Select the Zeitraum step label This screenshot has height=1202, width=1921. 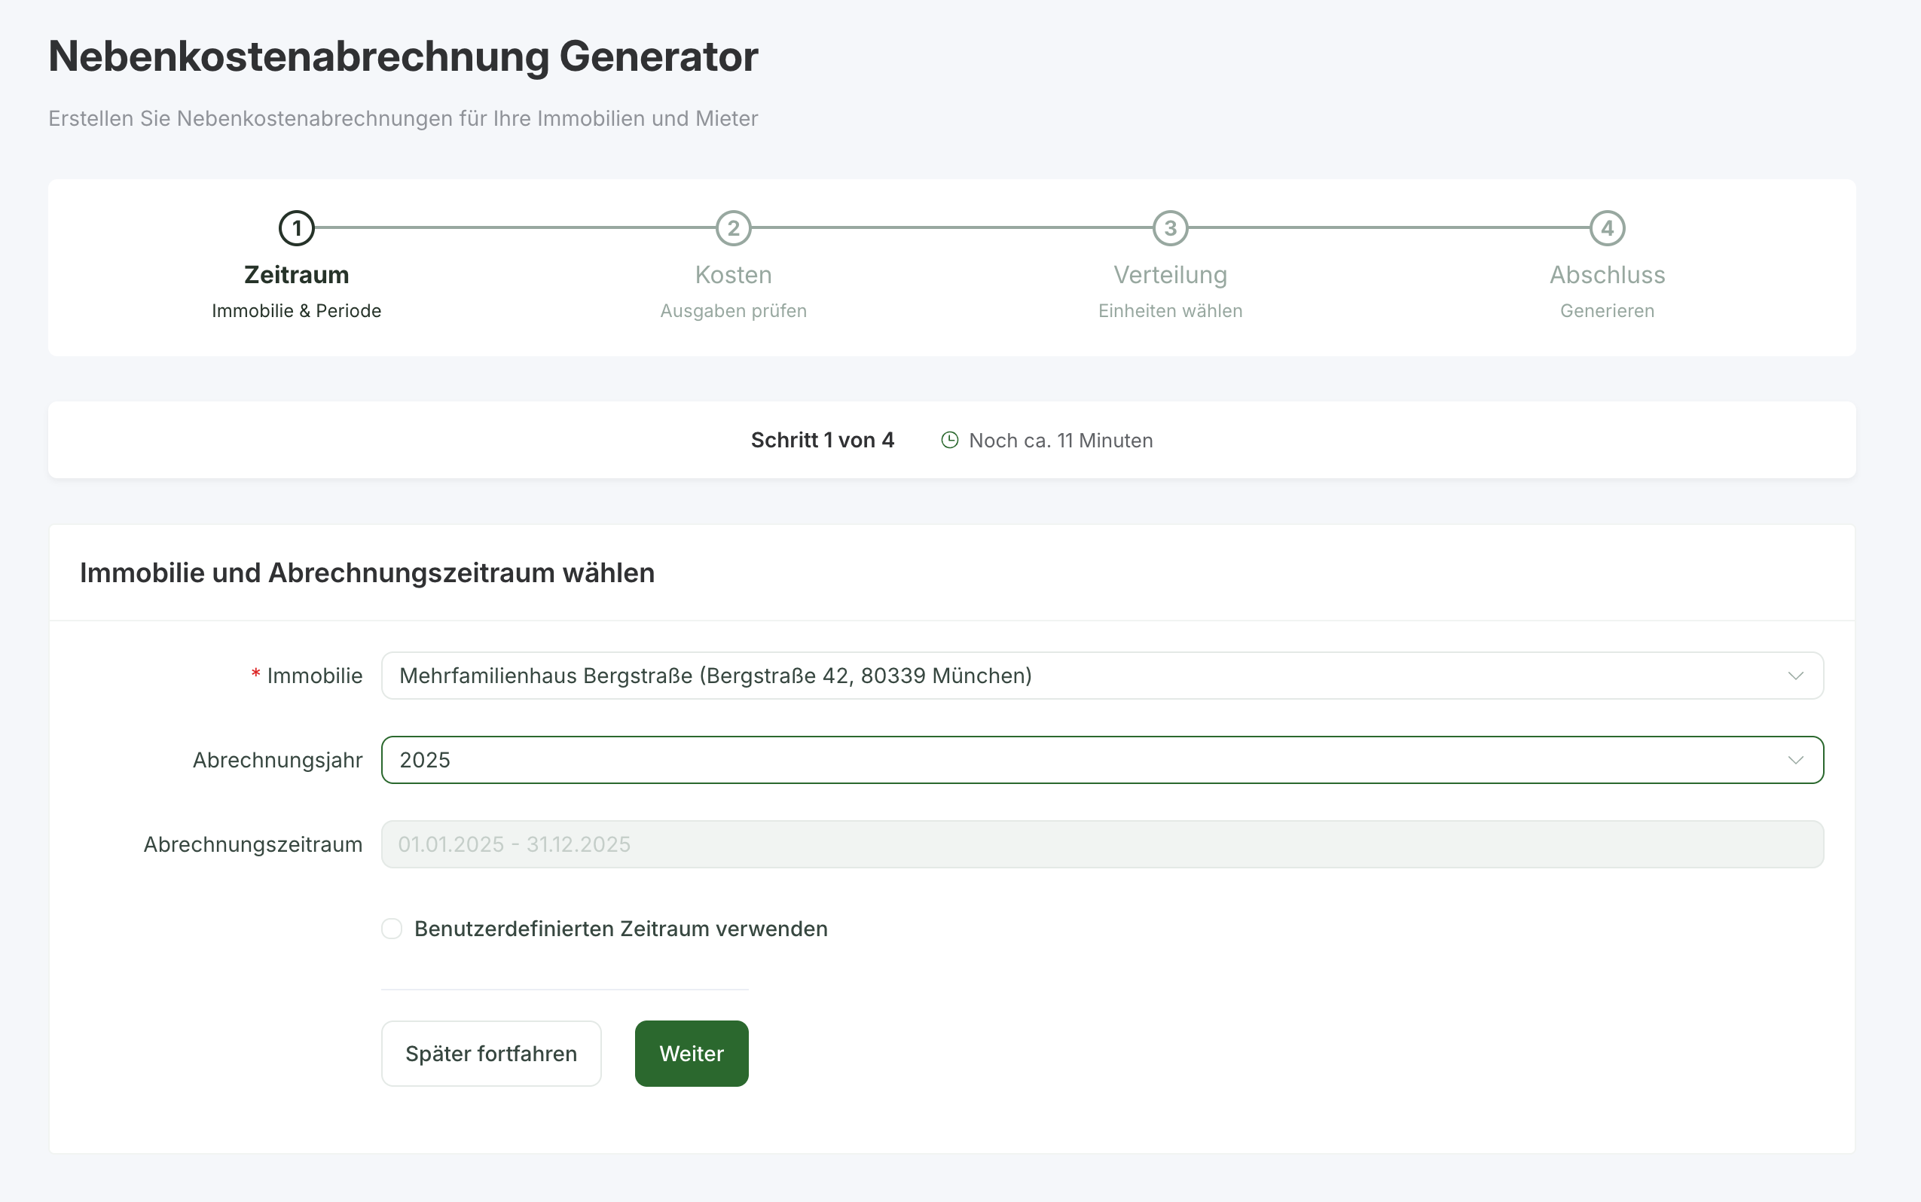tap(297, 275)
